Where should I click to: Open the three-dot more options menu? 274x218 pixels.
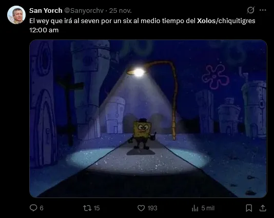pyautogui.click(x=263, y=10)
